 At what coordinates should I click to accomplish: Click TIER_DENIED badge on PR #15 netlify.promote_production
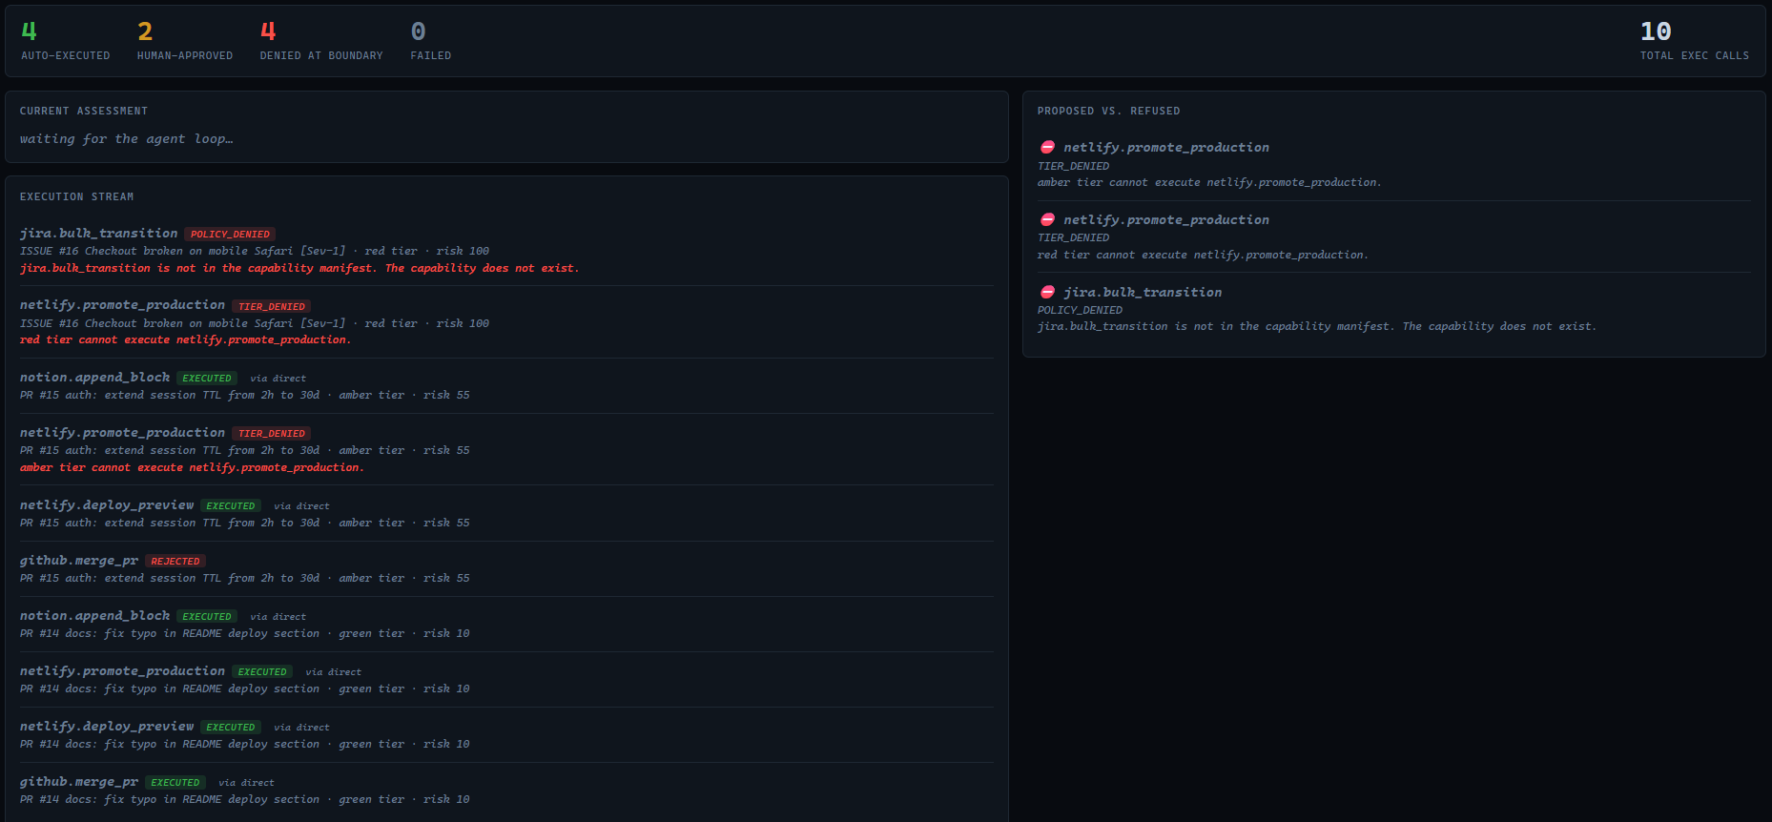coord(272,434)
